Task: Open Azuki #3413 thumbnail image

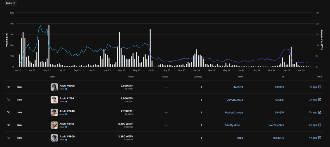Action: (x=54, y=125)
